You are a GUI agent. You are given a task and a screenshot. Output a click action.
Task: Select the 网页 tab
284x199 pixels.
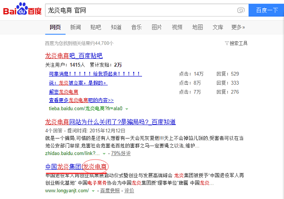55,27
